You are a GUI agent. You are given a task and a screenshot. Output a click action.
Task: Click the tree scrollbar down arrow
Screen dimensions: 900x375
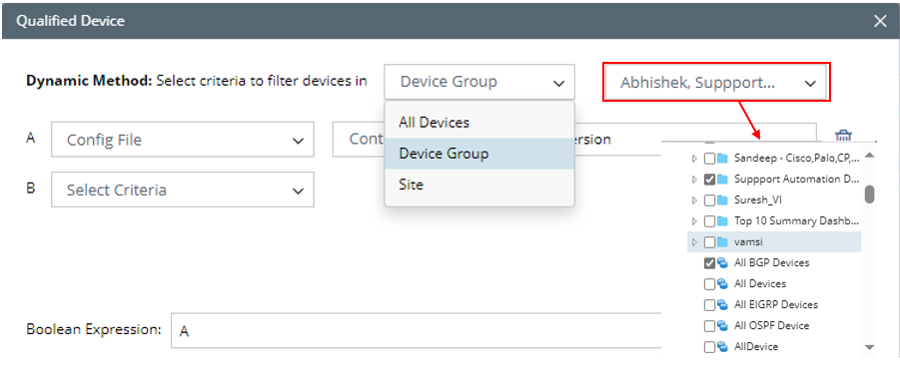tap(869, 347)
